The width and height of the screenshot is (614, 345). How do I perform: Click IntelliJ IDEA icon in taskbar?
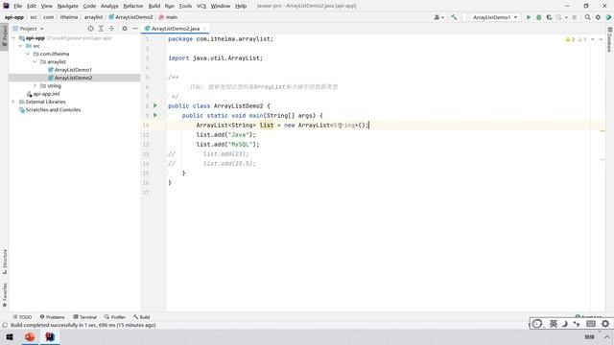click(x=50, y=336)
